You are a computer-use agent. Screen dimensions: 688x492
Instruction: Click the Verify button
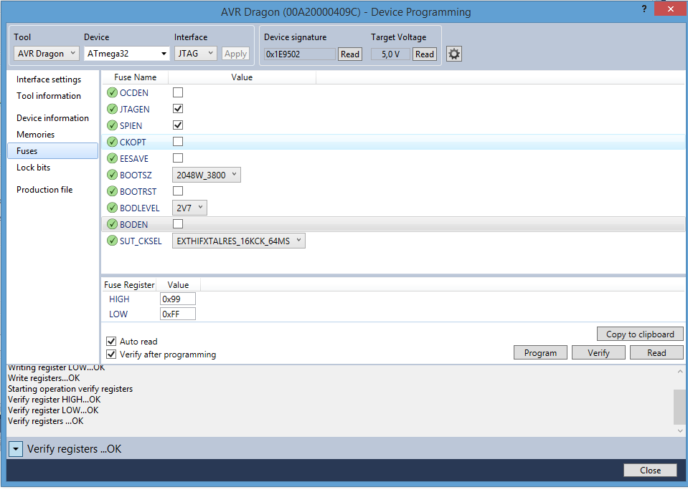[598, 352]
